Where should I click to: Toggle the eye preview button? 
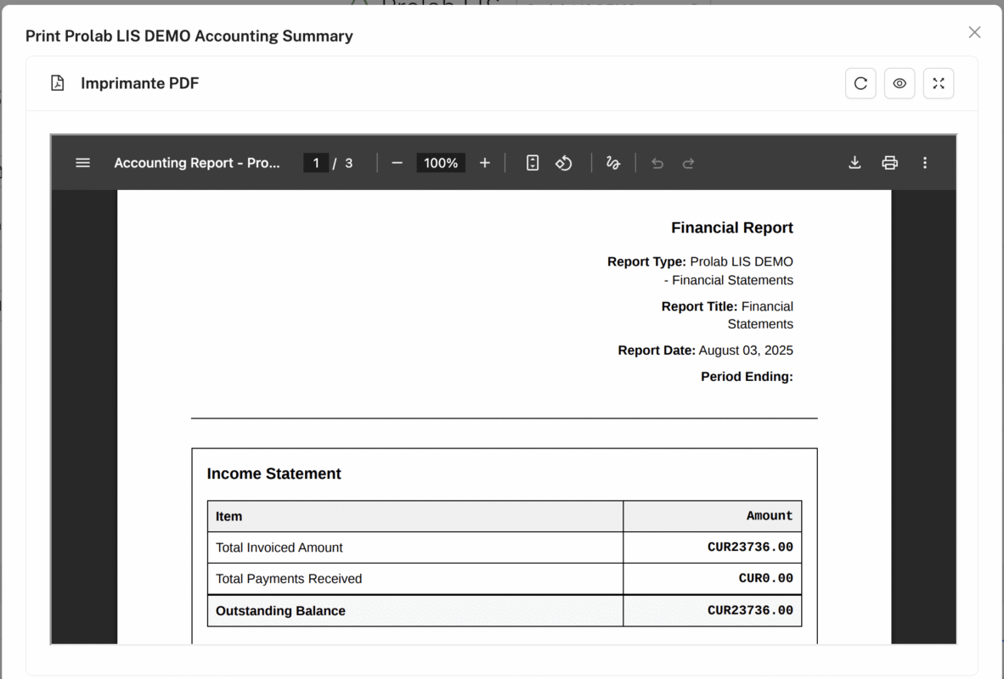point(900,83)
